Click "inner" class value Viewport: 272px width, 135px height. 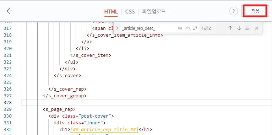(x=93, y=123)
